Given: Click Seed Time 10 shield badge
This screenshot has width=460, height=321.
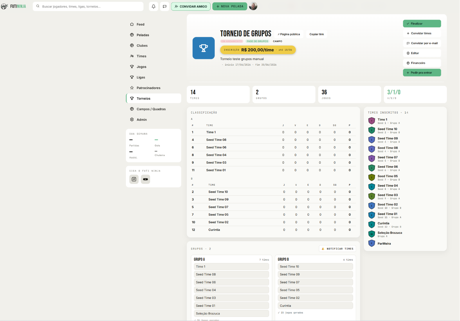Looking at the screenshot, I should [x=372, y=130].
